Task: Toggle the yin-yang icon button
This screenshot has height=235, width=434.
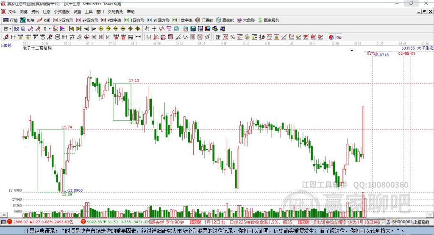Action: coord(331,37)
